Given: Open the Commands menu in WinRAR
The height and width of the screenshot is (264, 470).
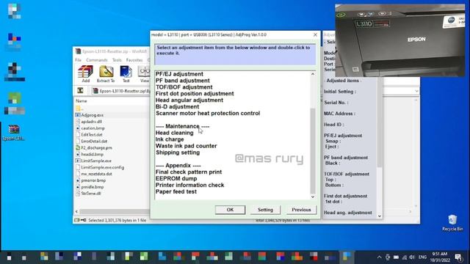Looking at the screenshot, I should pyautogui.click(x=96, y=60).
